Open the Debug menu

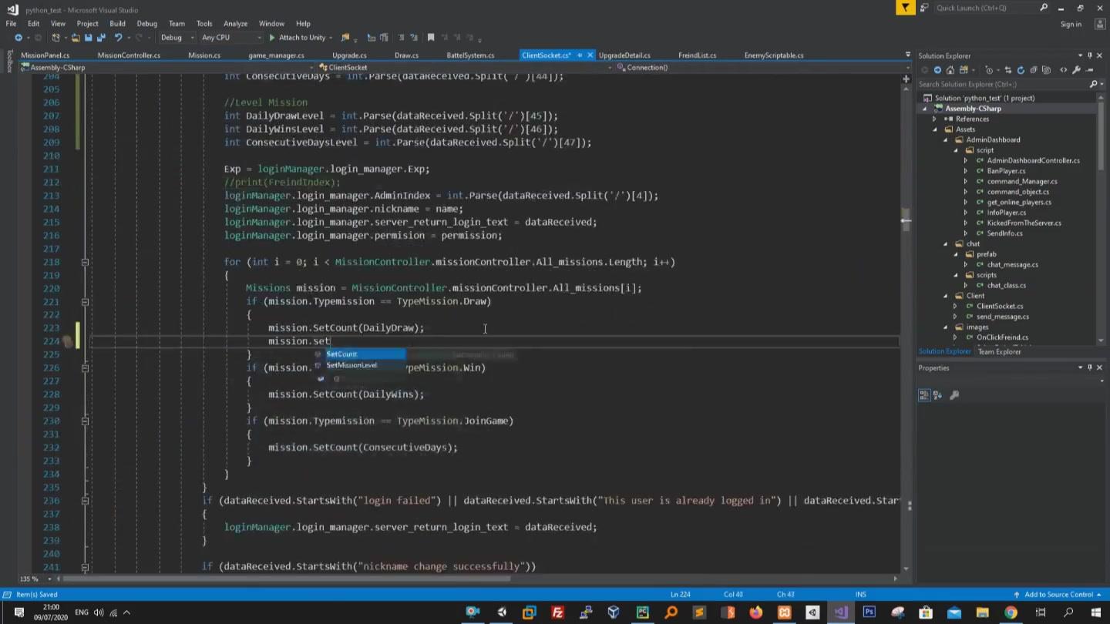[146, 24]
